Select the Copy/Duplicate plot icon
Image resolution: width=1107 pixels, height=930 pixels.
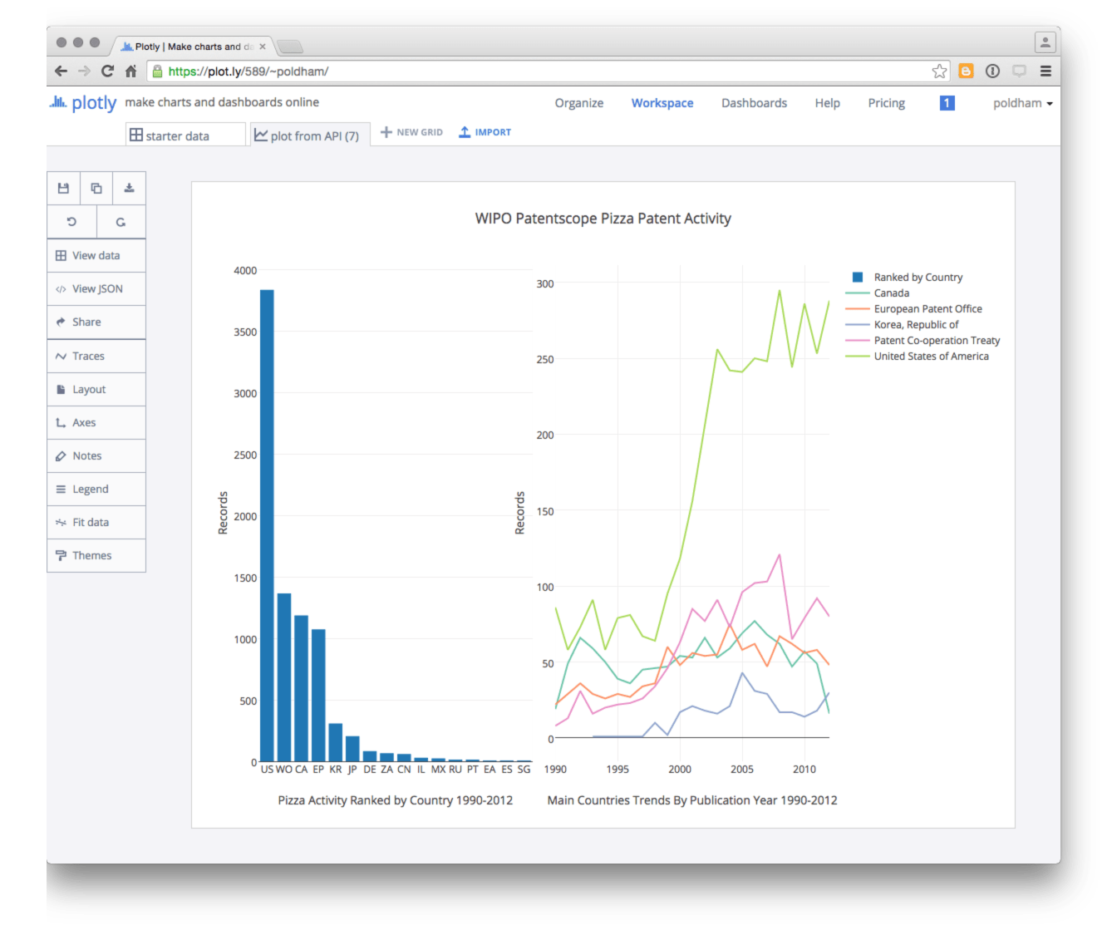tap(96, 188)
